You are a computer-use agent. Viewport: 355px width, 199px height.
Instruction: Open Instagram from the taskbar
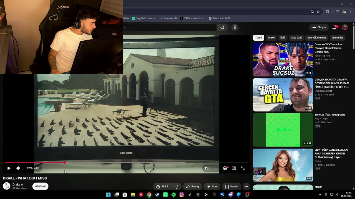182,195
